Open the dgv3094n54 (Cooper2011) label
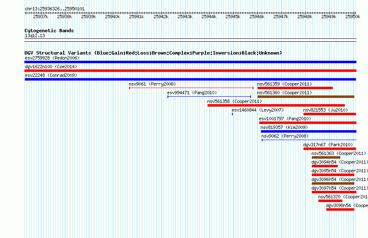This screenshot has width=368, height=238. click(x=339, y=162)
